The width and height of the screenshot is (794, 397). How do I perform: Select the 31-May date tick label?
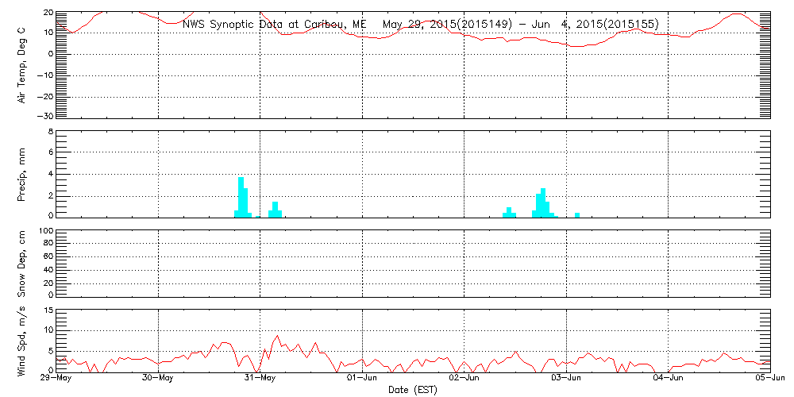coord(260,380)
